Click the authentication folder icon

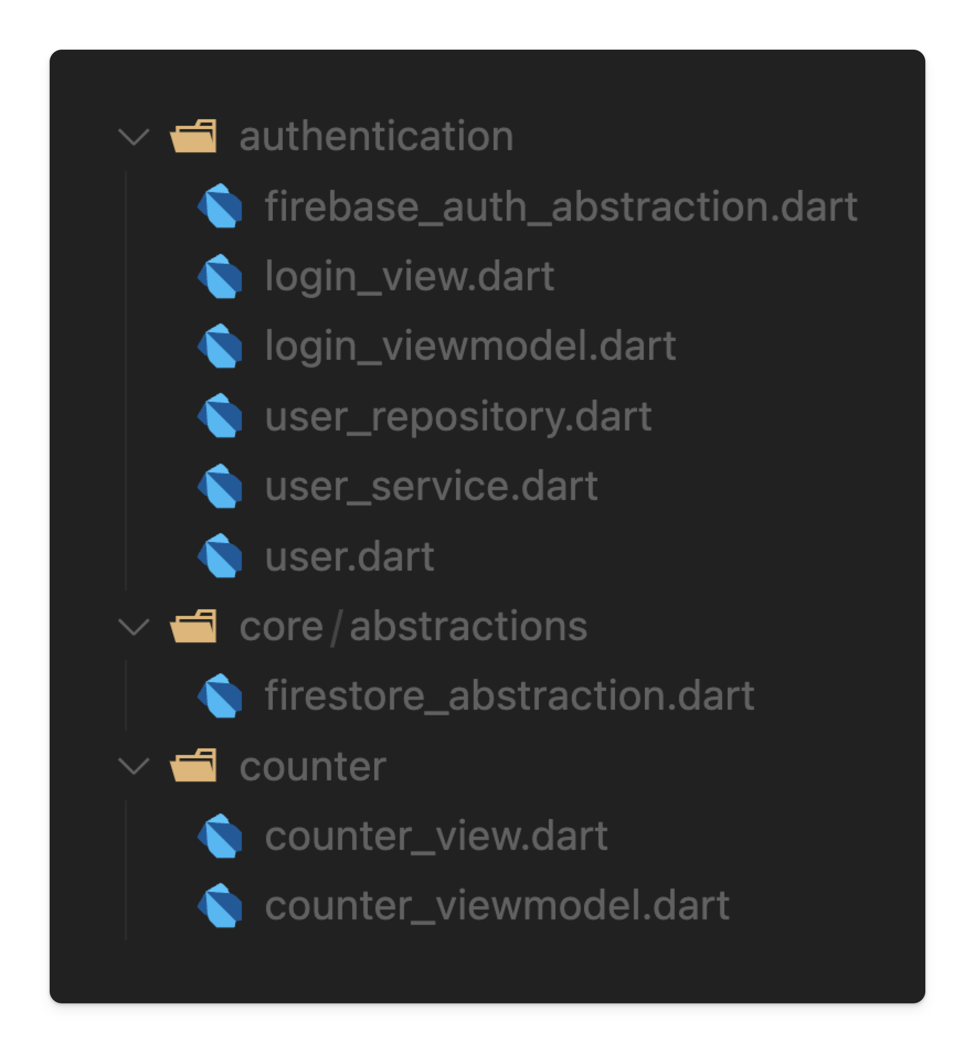point(193,136)
